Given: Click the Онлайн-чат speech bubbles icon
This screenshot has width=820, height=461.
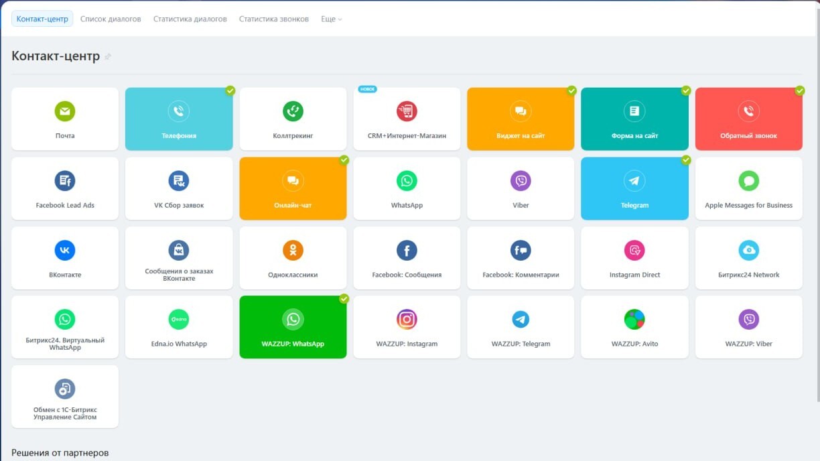Looking at the screenshot, I should click(x=293, y=181).
